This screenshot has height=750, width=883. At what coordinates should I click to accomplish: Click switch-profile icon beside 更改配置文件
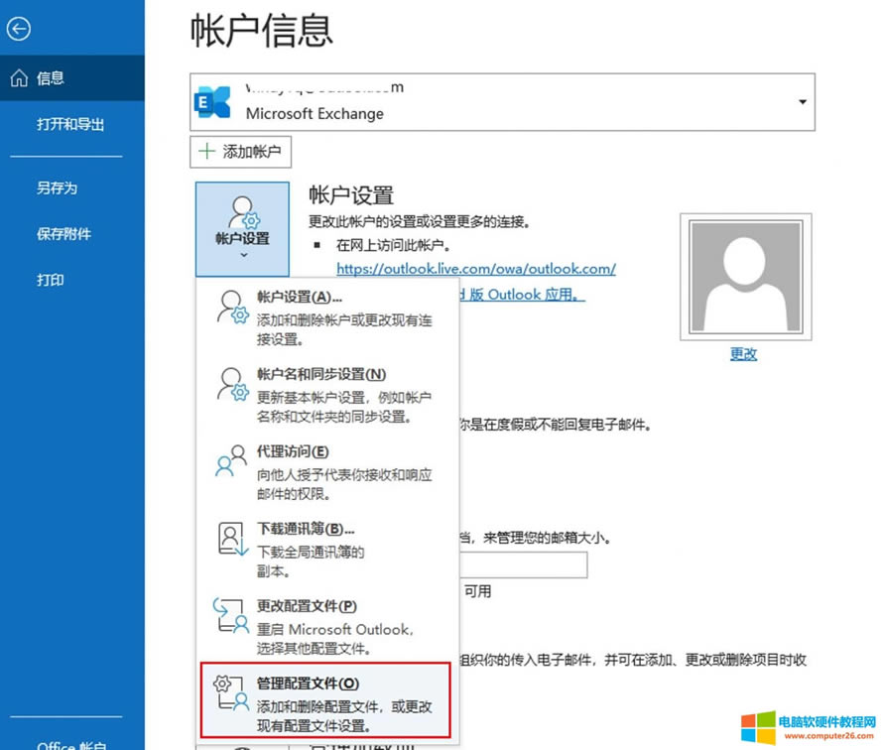coord(231,616)
